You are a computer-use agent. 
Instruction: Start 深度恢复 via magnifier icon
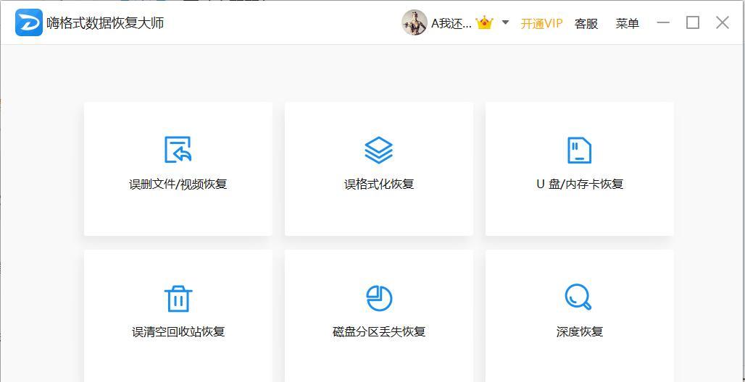578,297
